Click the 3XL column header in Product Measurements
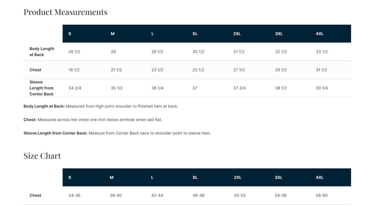Viewport: 381px width, 206px height. (x=279, y=34)
